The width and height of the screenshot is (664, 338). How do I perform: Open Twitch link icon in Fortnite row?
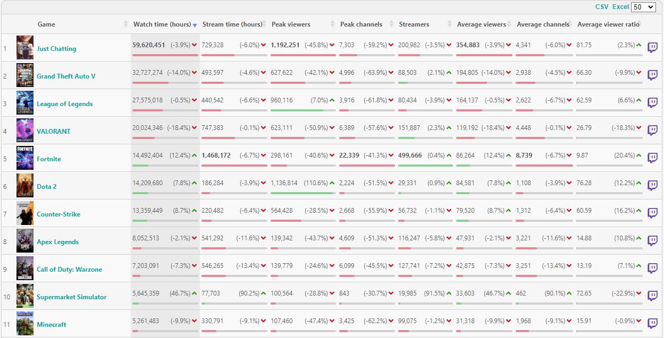(652, 158)
